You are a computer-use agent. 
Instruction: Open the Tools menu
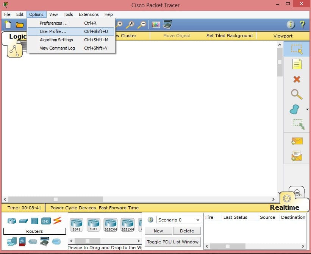click(x=68, y=14)
